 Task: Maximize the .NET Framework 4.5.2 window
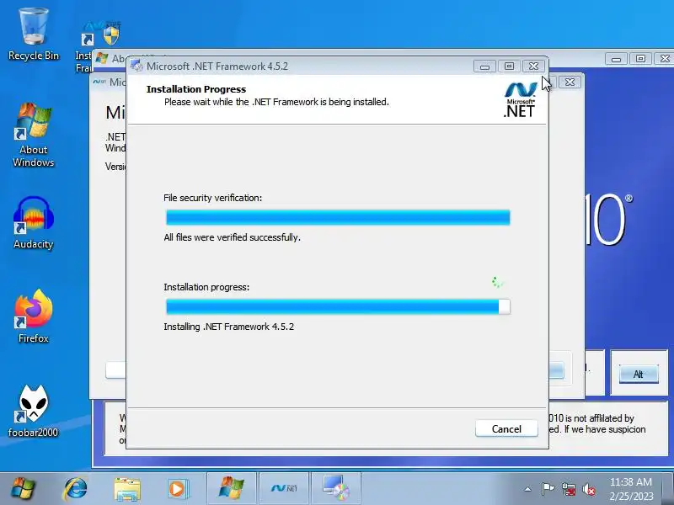(509, 66)
